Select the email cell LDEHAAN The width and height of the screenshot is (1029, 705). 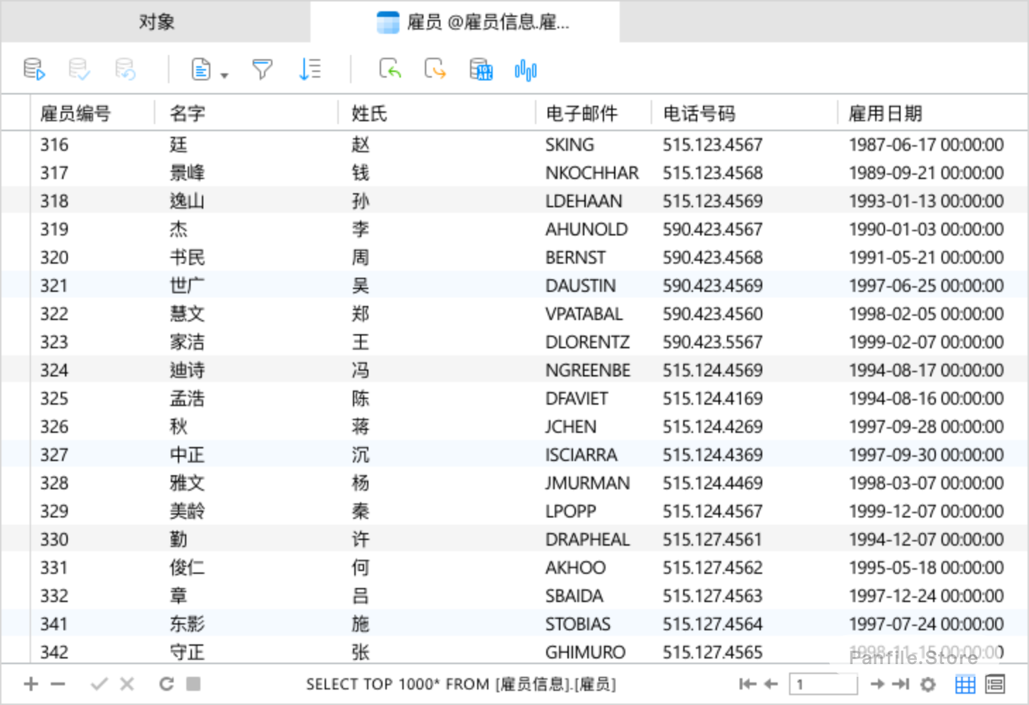[584, 201]
